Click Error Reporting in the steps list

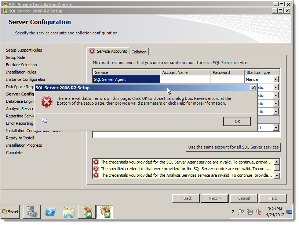click(19, 123)
